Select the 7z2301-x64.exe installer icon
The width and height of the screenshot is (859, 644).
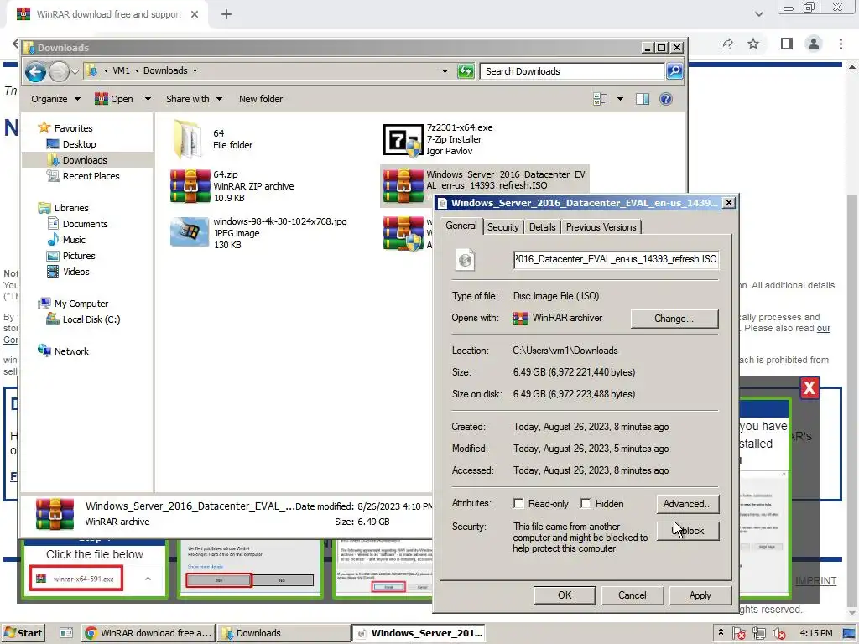(x=403, y=140)
